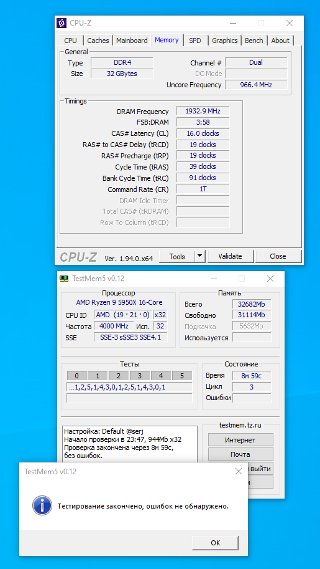Open the Graphics tab
320x569 pixels.
[225, 41]
